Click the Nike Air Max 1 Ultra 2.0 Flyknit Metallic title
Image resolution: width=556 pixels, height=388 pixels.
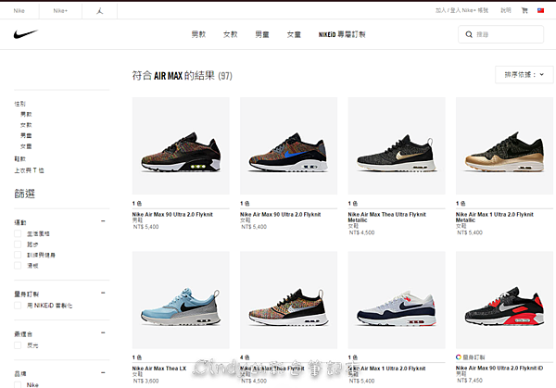[x=495, y=217]
